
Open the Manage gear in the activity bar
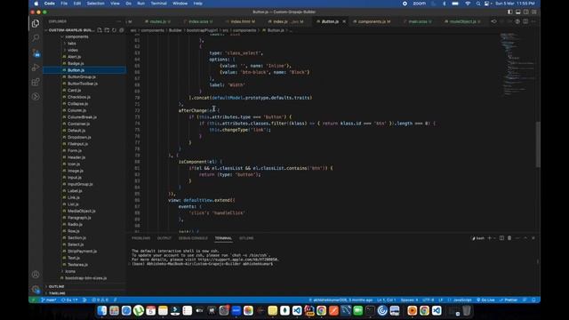(x=36, y=289)
